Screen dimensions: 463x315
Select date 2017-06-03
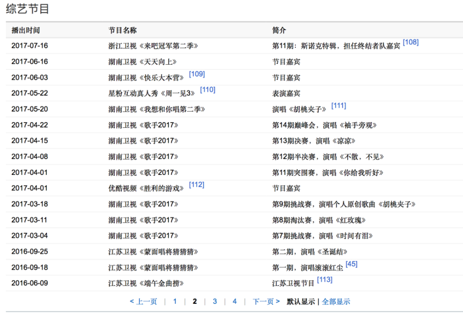(x=30, y=78)
